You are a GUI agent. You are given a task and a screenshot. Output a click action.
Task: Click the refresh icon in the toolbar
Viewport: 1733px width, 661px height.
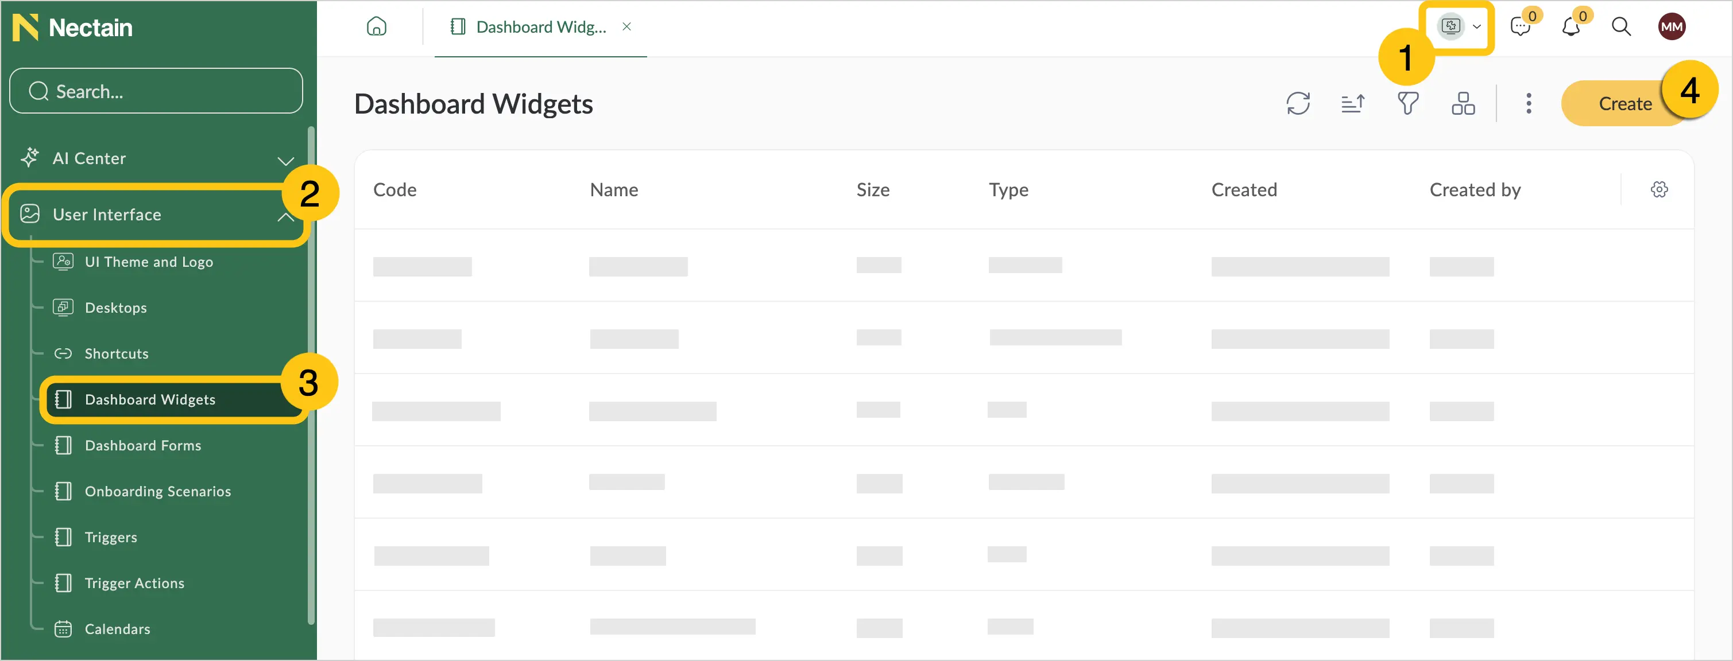coord(1298,103)
